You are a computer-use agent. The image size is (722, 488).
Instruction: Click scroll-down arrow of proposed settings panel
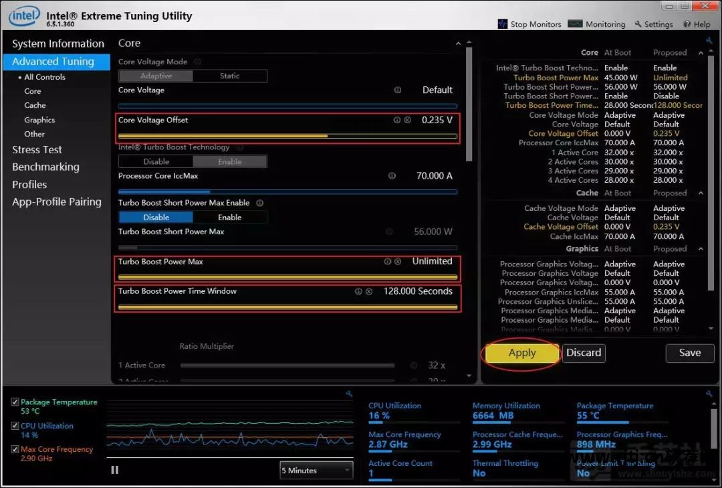711,329
